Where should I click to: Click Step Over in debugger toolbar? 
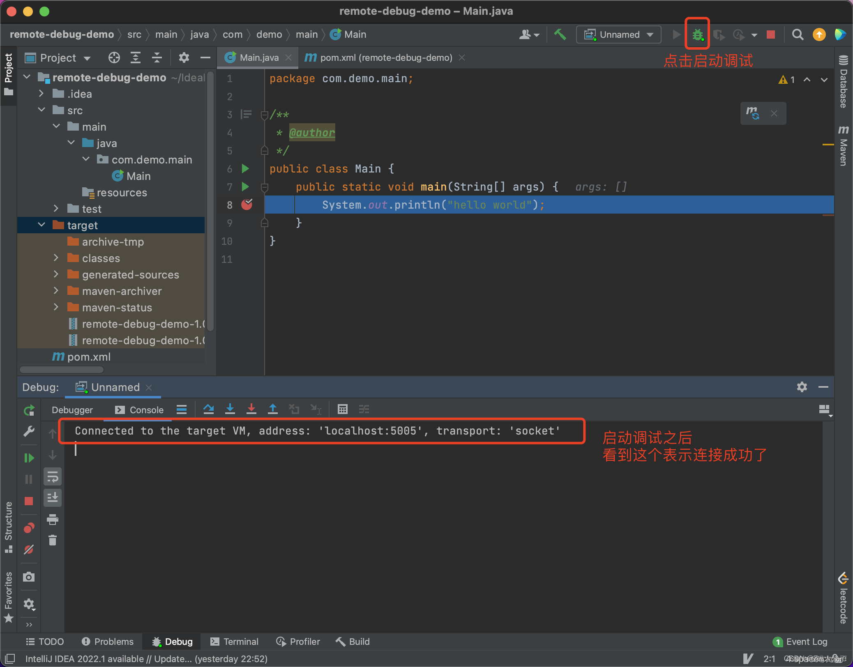209,409
